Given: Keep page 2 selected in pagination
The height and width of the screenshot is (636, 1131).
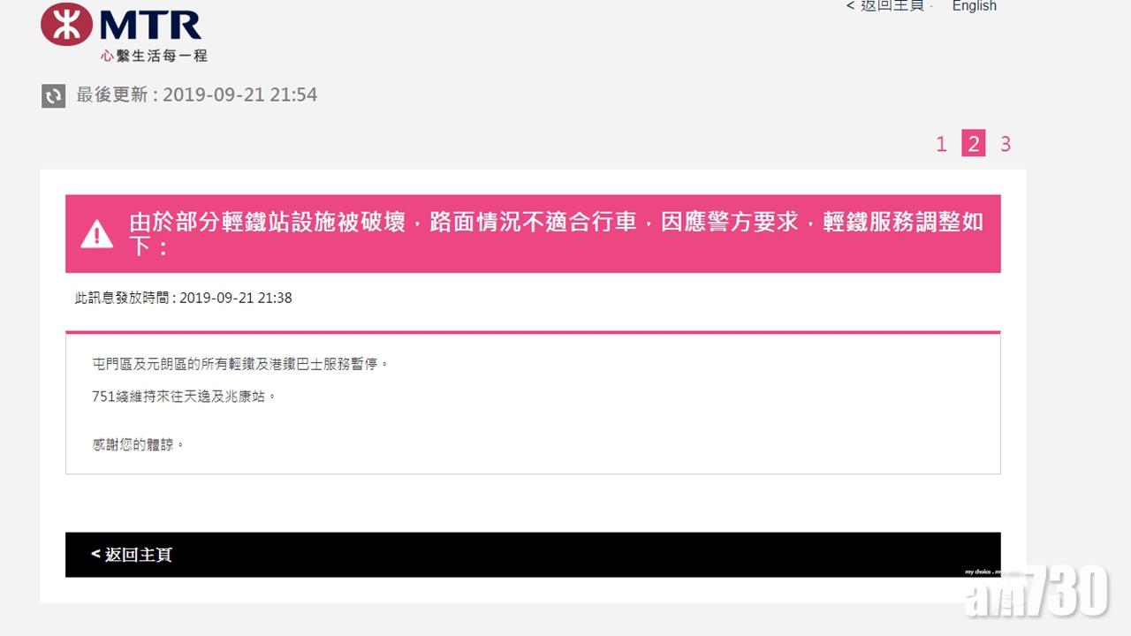Looking at the screenshot, I should 973,144.
